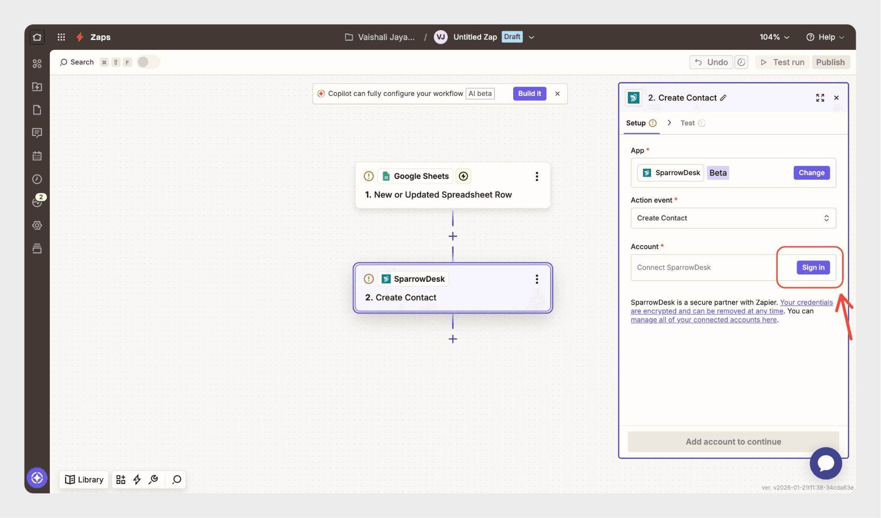Expand the 104% zoom dropdown
Screen dimensions: 881x518
pyautogui.click(x=774, y=37)
